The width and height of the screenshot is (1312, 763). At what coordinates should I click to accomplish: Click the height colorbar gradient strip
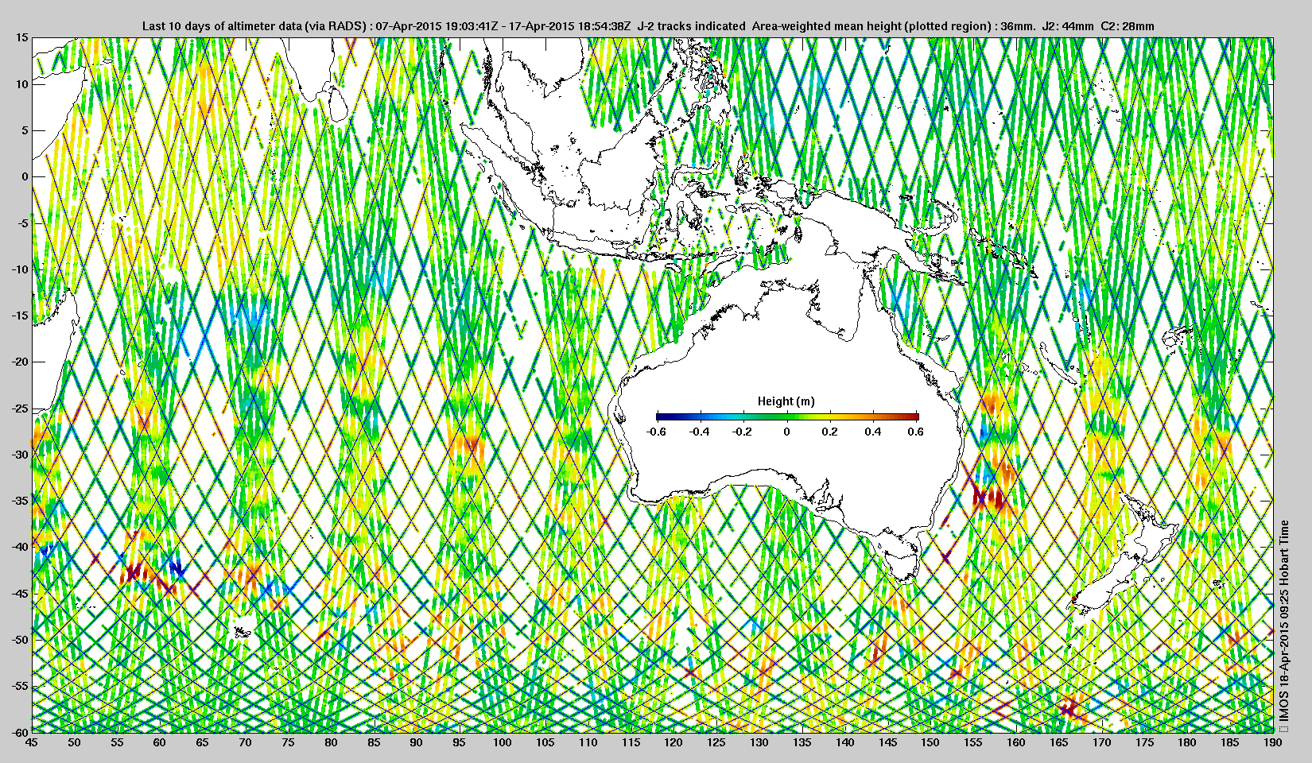pyautogui.click(x=787, y=416)
